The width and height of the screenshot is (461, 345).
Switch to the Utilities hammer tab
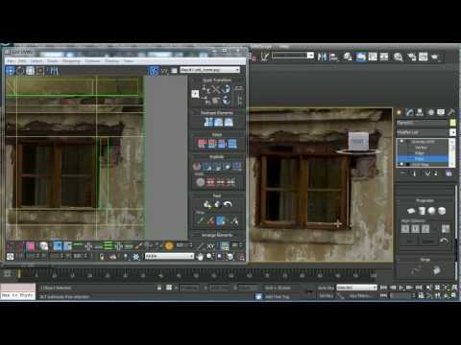coord(451,112)
